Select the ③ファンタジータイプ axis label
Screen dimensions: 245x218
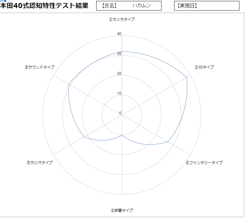click(204, 162)
